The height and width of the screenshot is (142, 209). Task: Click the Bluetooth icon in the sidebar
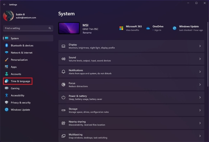pos(7,45)
